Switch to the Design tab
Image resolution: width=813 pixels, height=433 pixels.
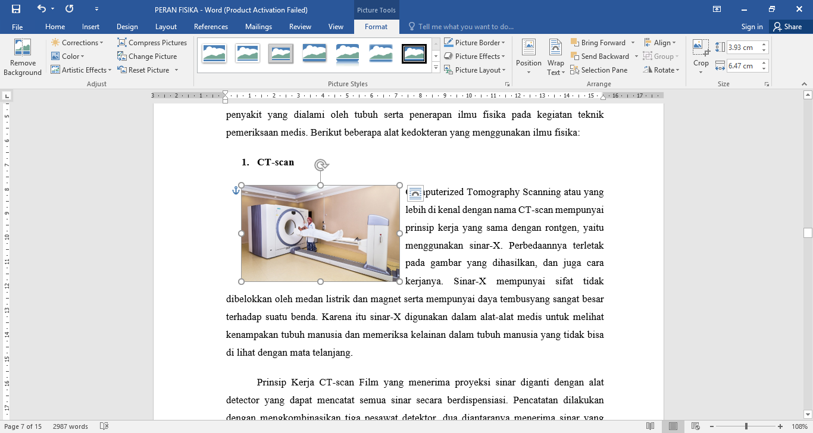click(127, 27)
